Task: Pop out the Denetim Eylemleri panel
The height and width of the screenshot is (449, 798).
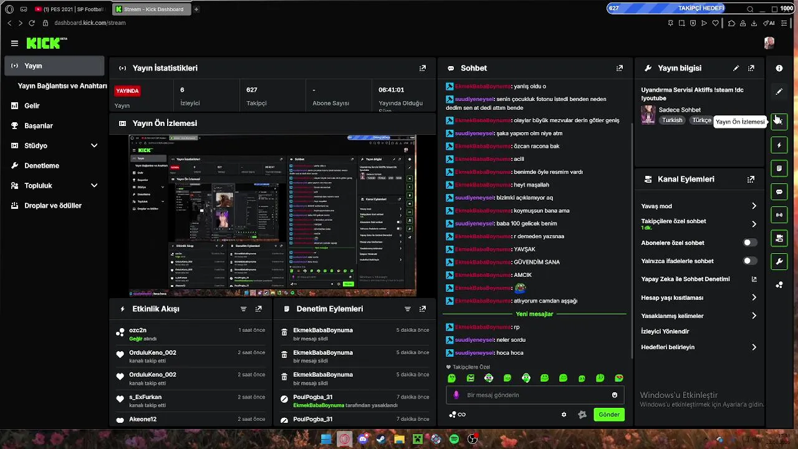Action: click(423, 309)
